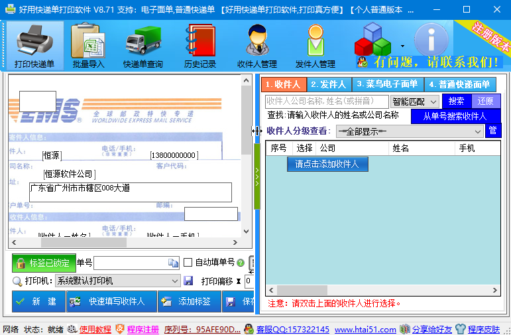Toggle the 标签已锁定 lock button
511x335 pixels.
[x=44, y=263]
